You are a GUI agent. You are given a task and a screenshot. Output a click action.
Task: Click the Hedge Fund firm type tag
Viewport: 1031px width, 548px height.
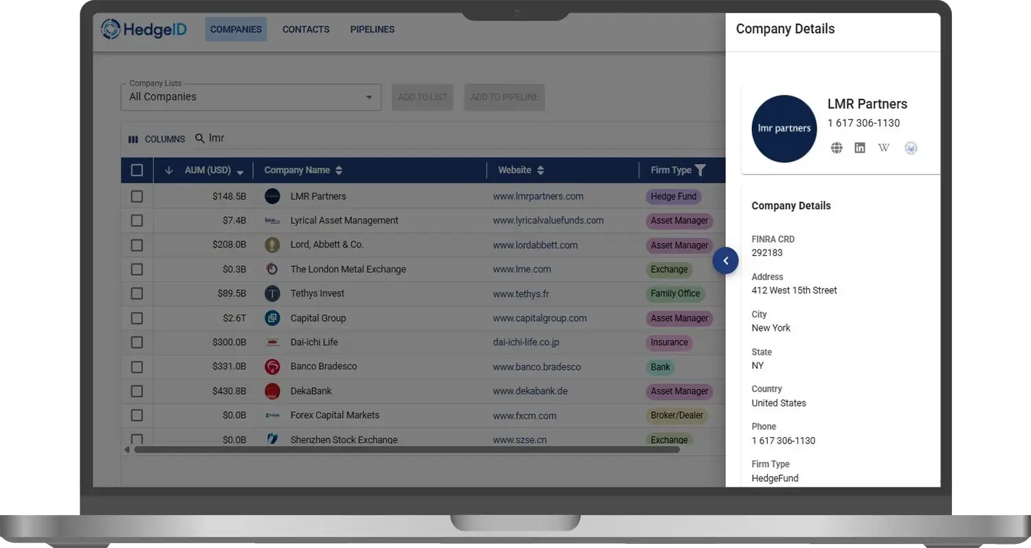674,197
